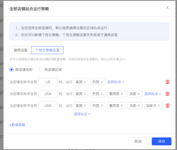Remove the 加拿大 site tag

click(159, 106)
